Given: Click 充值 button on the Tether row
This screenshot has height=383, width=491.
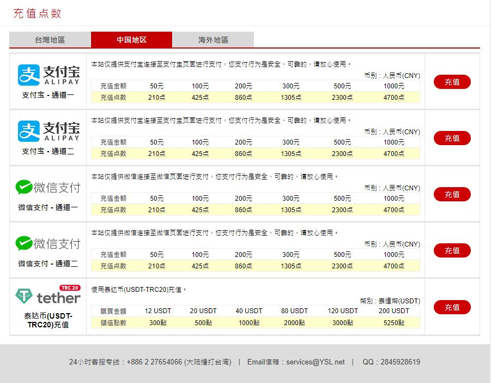Looking at the screenshot, I should click(452, 307).
